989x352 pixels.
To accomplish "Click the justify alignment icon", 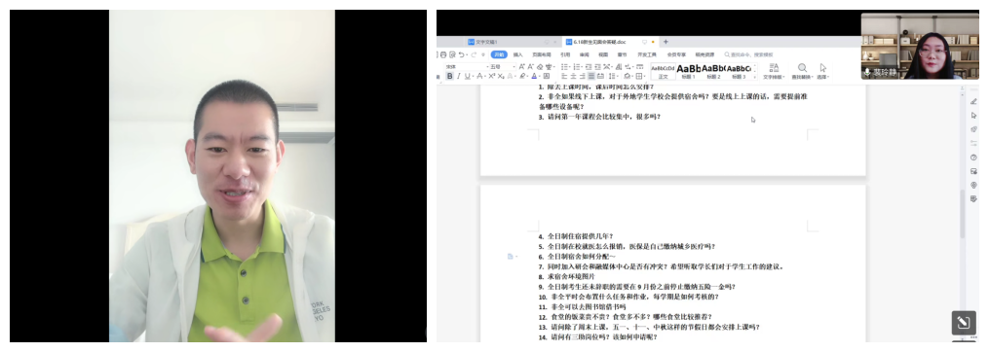I will (x=591, y=76).
